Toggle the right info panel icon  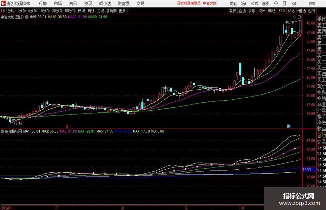point(299,17)
